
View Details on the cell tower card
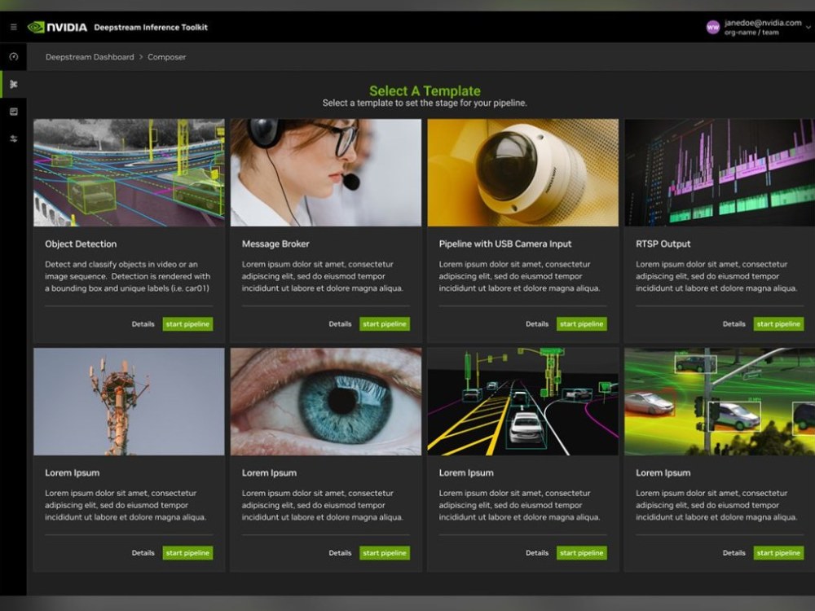pyautogui.click(x=143, y=553)
